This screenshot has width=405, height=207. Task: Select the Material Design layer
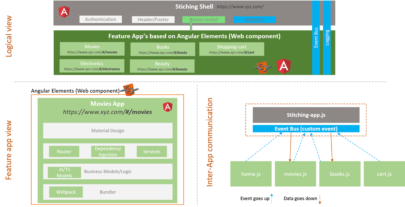[x=108, y=131]
